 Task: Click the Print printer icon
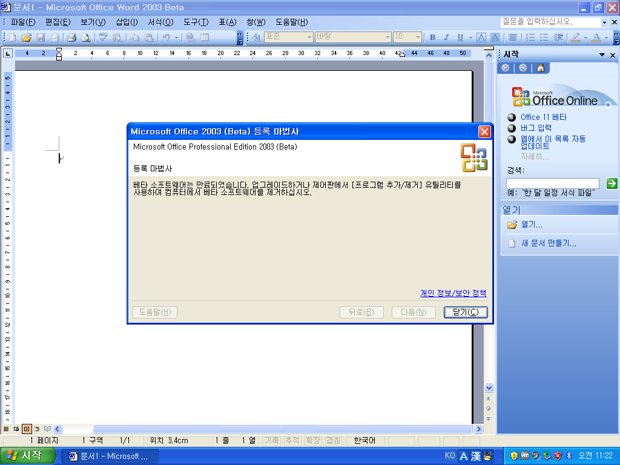71,38
